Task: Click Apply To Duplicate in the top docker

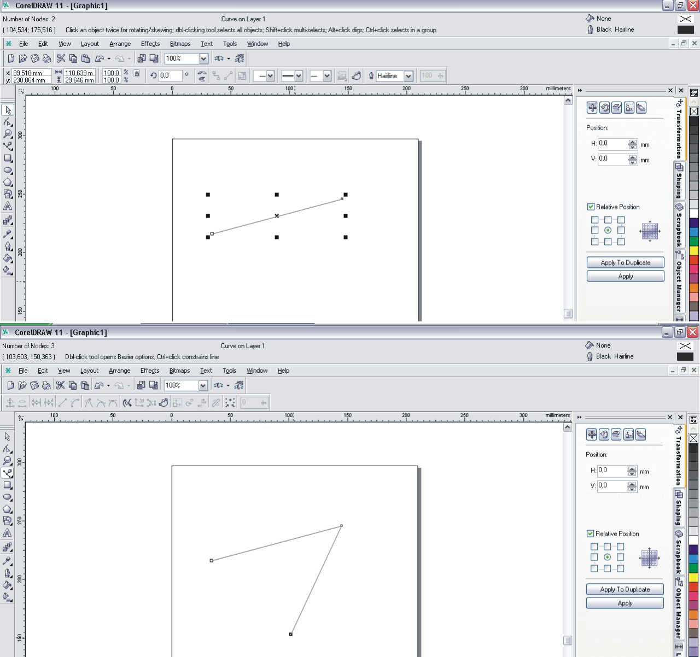Action: coord(625,262)
